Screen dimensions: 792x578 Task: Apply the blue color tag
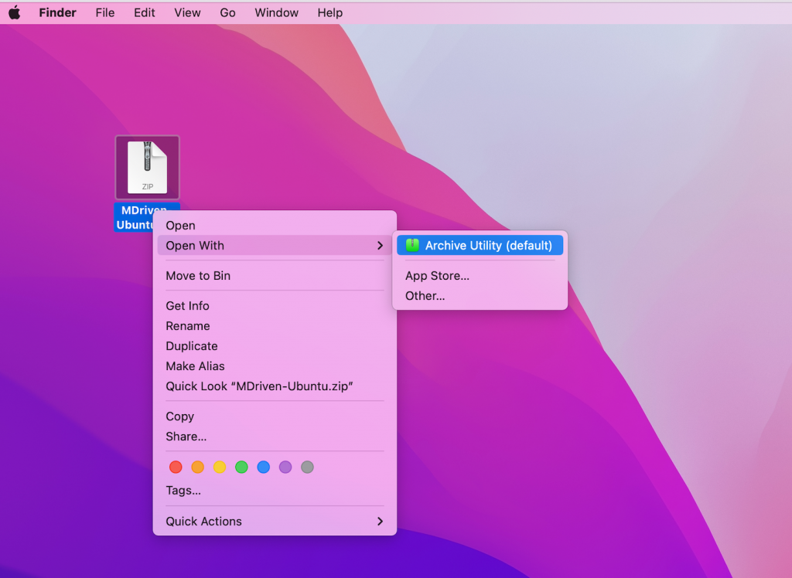[x=263, y=467]
